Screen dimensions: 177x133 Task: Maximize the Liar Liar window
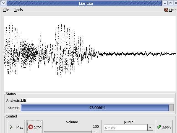(170, 3)
